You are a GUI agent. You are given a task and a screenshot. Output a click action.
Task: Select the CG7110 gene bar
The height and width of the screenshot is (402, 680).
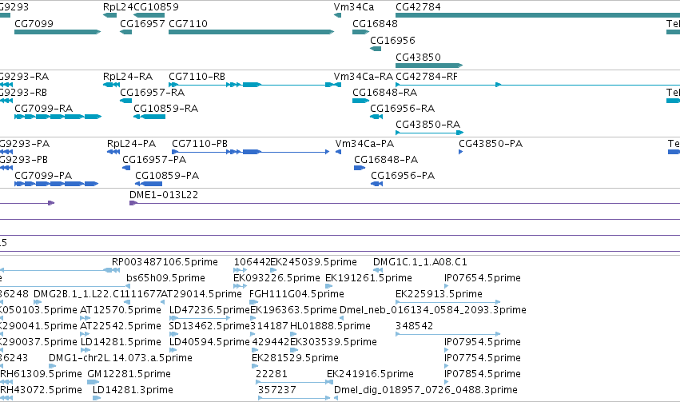(x=251, y=32)
